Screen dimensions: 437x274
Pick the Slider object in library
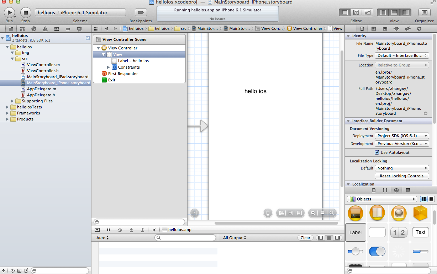[x=356, y=252]
